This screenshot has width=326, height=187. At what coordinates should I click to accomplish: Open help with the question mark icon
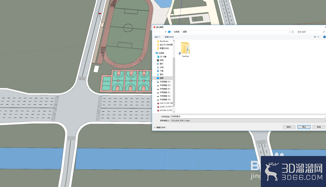[x=324, y=37]
